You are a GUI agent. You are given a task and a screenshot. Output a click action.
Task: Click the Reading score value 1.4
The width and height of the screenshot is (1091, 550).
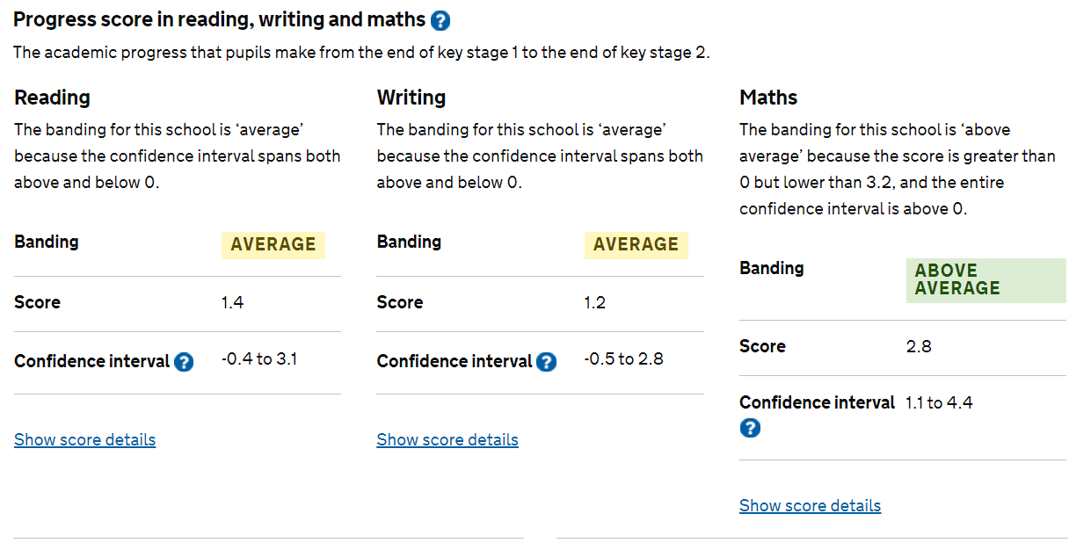point(233,302)
